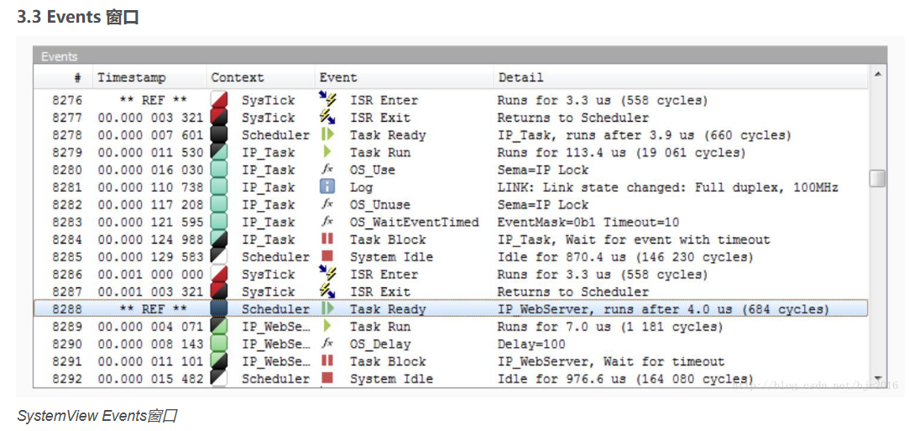Click the Timestamp column header
The height and width of the screenshot is (431, 909).
[x=149, y=77]
